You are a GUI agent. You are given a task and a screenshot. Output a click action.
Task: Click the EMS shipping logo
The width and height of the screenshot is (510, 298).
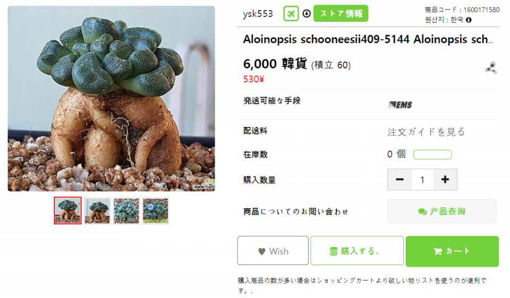[x=400, y=105]
